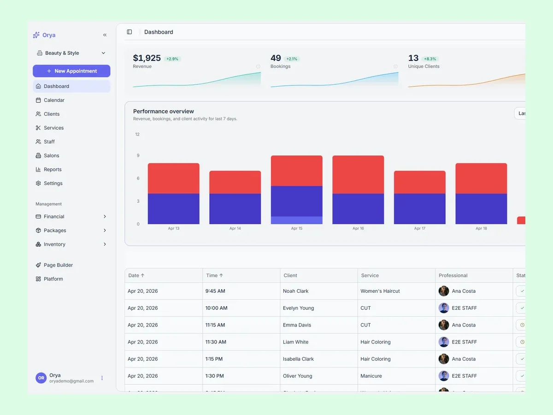This screenshot has height=415, width=553.
Task: Click client name Emma Davis
Action: coord(297,325)
